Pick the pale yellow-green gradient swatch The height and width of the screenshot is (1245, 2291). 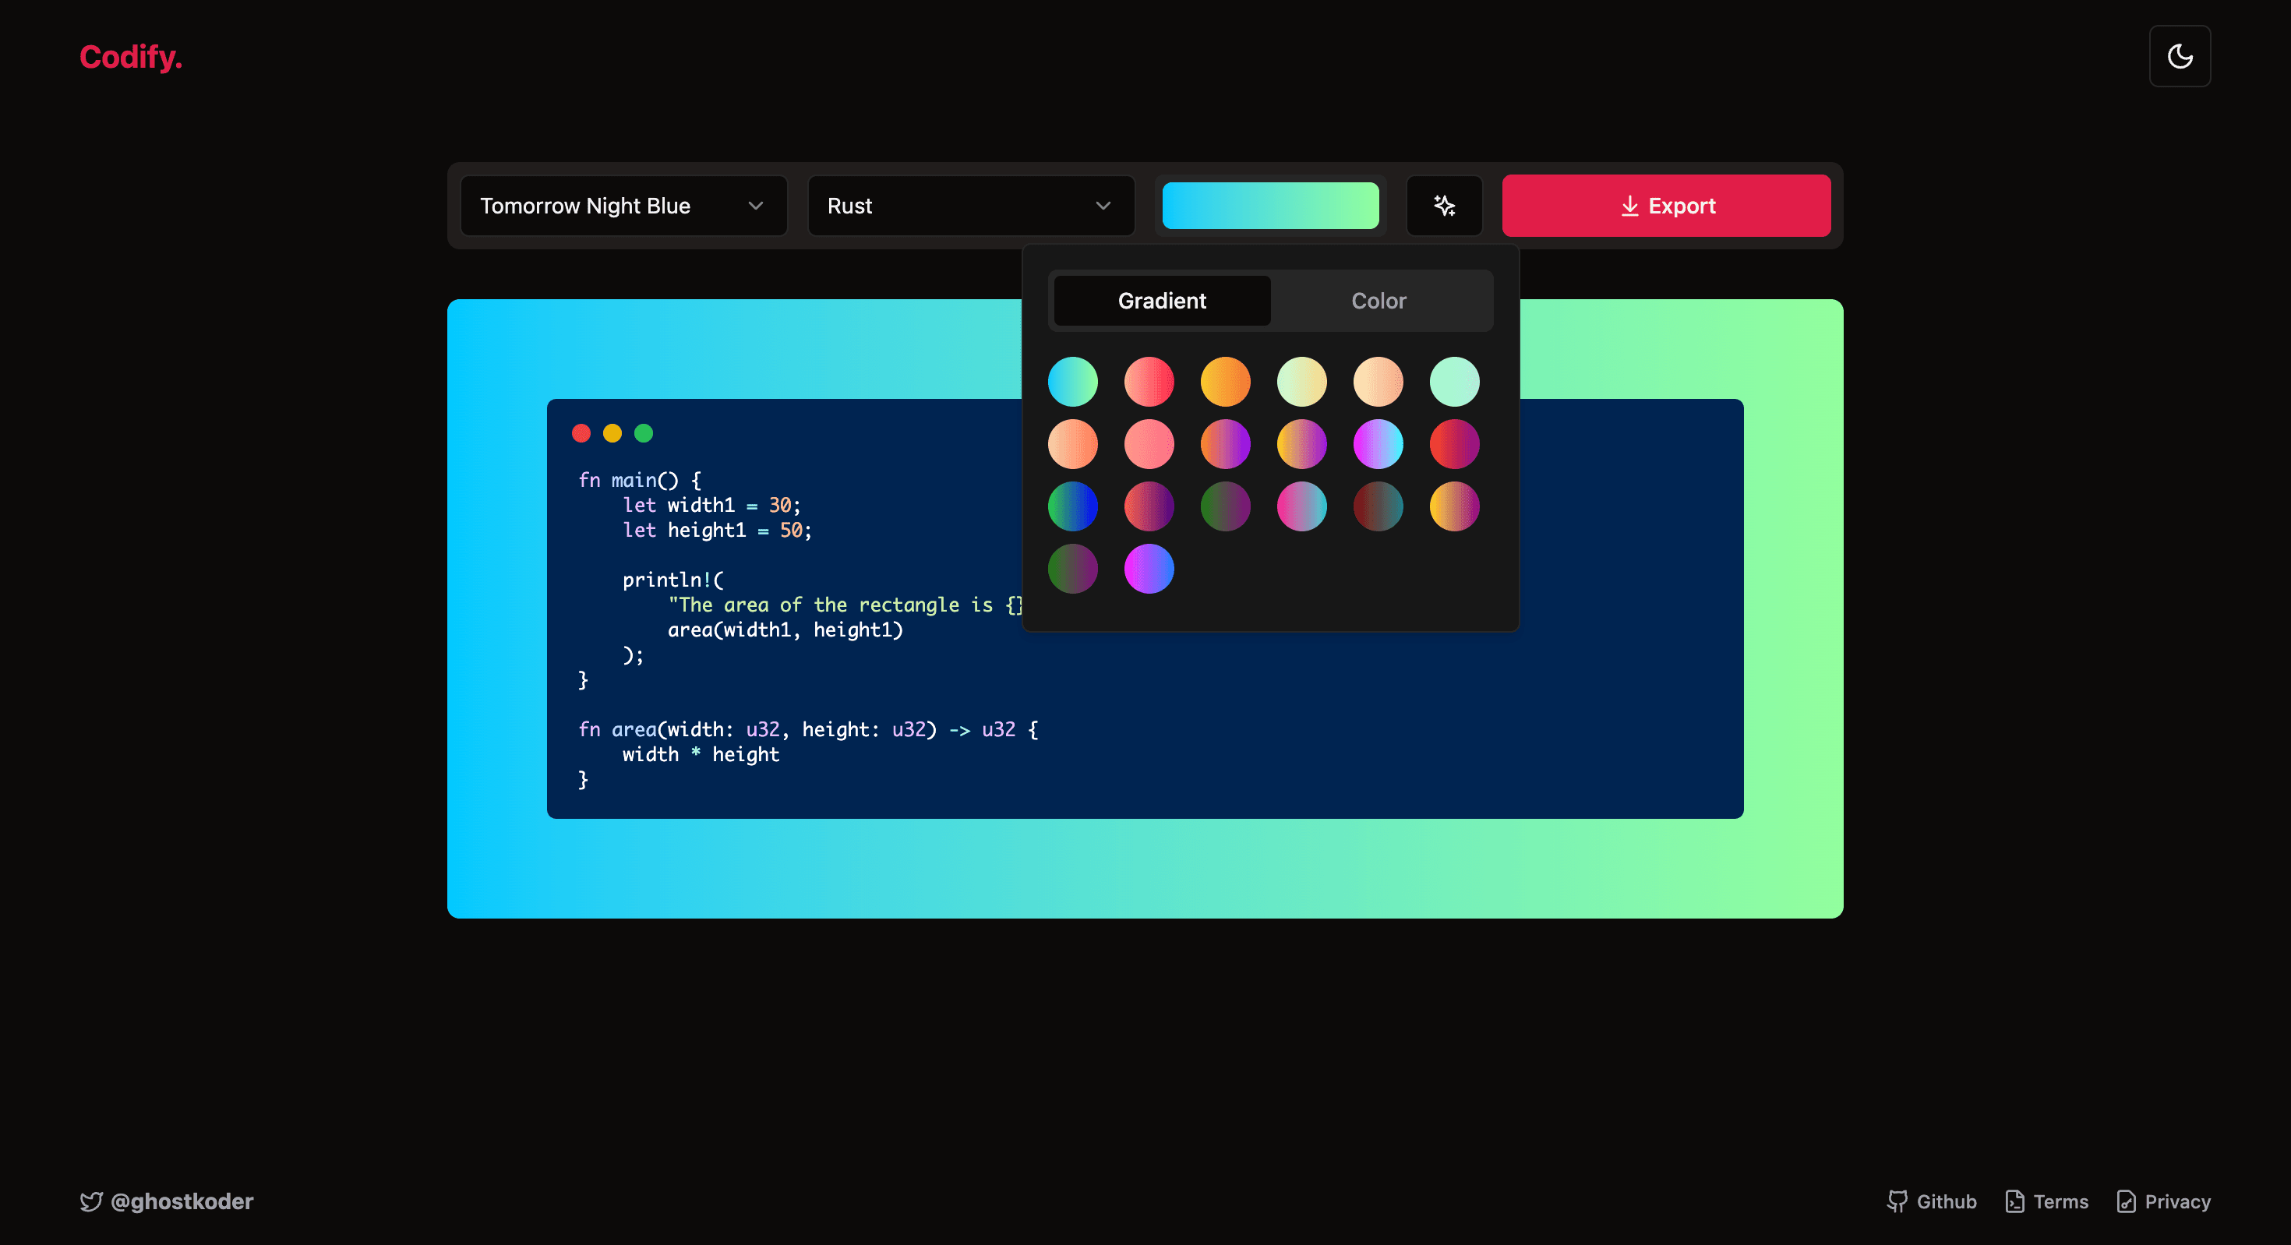[x=1302, y=382]
